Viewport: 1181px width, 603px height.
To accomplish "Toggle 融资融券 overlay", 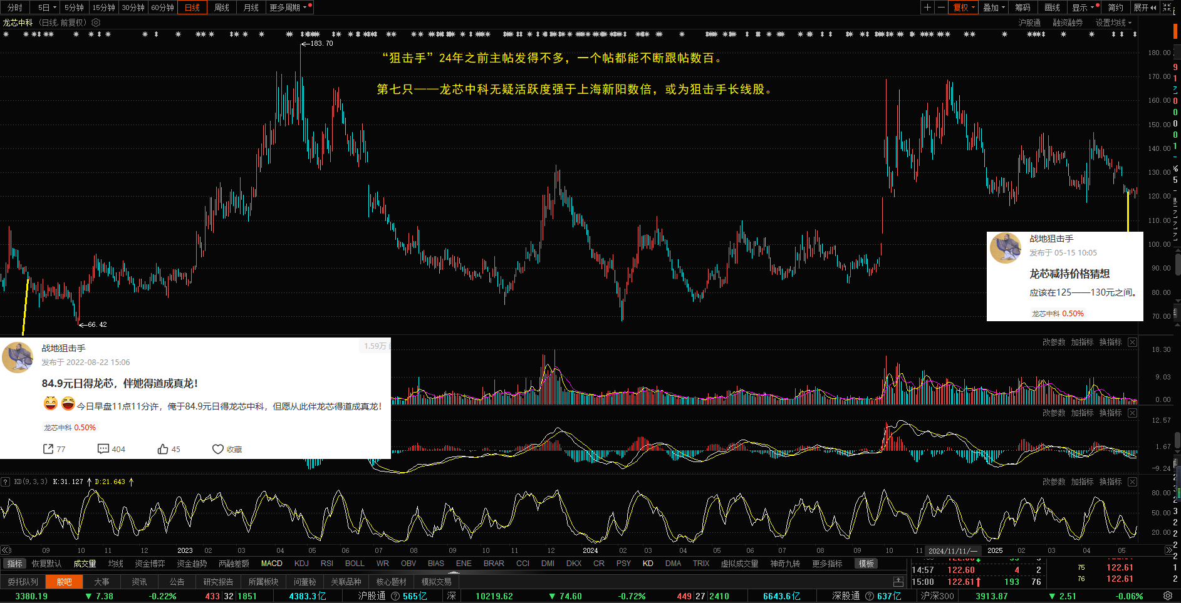I will click(1068, 23).
